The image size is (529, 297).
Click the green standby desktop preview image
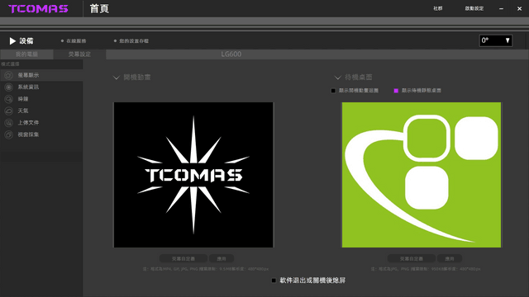(x=422, y=175)
